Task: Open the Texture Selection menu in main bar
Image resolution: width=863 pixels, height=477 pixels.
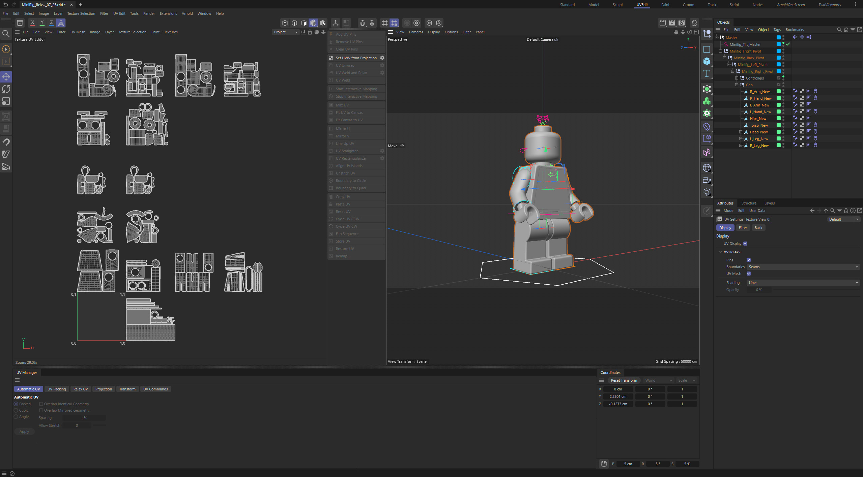Action: click(x=81, y=13)
